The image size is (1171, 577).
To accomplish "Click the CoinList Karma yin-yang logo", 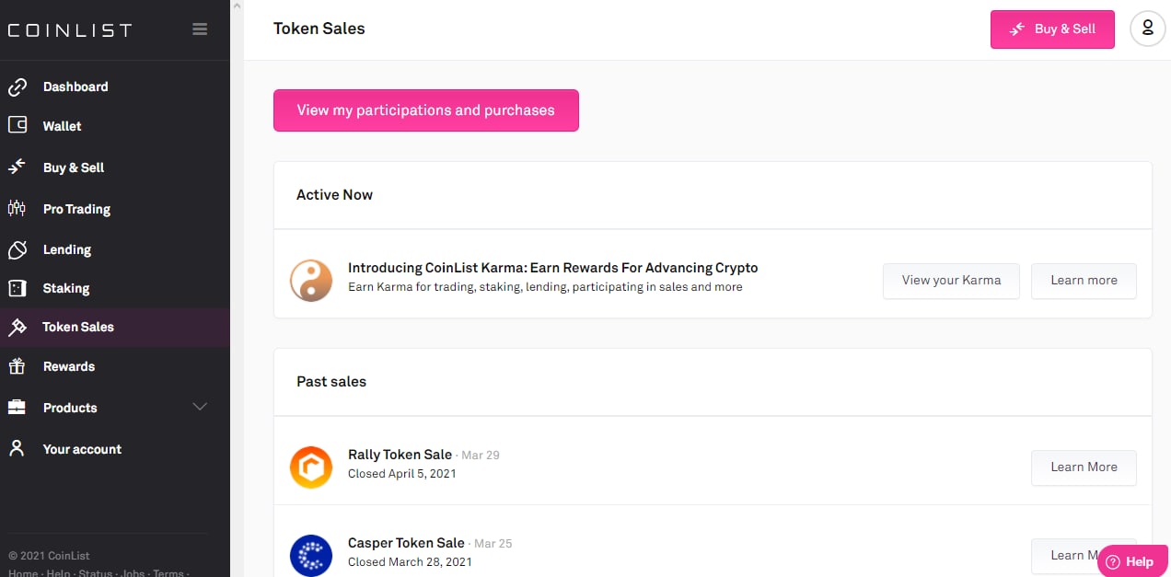I will pos(311,281).
